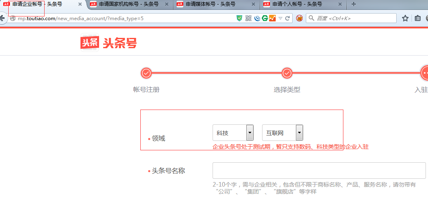428x201 pixels.
Task: Click the 帐号注册 step label
Action: [x=146, y=90]
